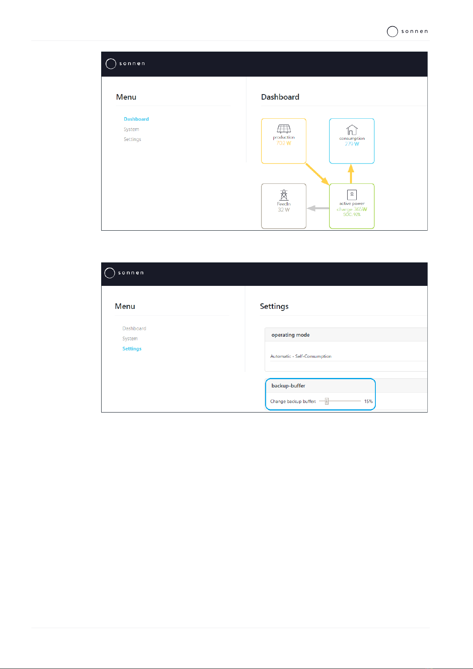Click the Dashboard page heading
Image resolution: width=473 pixels, height=669 pixels.
tap(280, 97)
